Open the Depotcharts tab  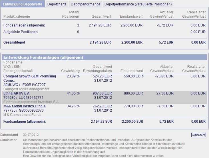point(57,4)
